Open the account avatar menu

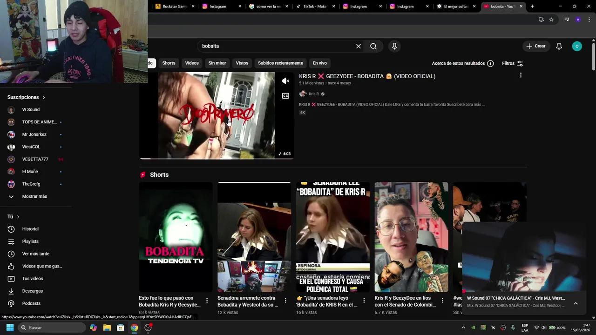click(x=577, y=46)
